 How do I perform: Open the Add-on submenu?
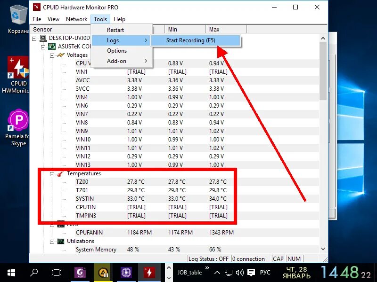pyautogui.click(x=122, y=61)
